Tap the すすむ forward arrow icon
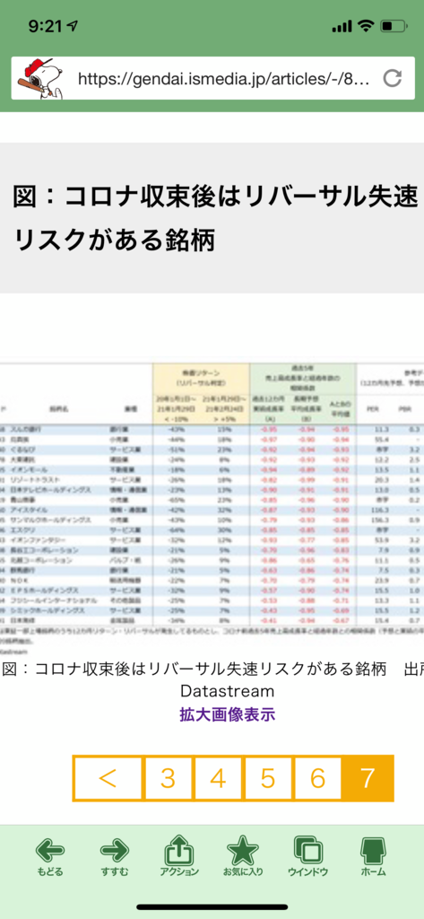The height and width of the screenshot is (919, 424). click(x=114, y=850)
